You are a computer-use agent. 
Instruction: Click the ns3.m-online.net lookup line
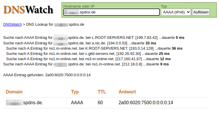pyautogui.click(x=88, y=59)
